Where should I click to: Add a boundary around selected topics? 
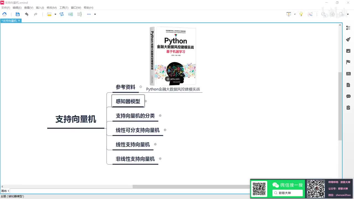(x=71, y=14)
